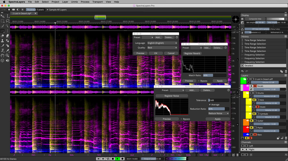This screenshot has height=161, width=288.
Task: Click the Register Noise button
Action: click(171, 96)
